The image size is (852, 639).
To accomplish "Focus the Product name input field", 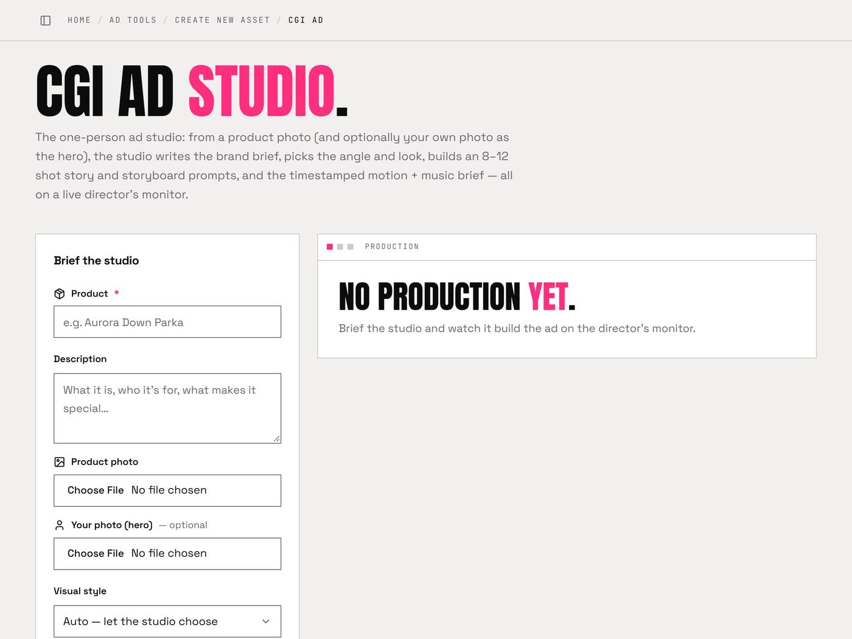I will tap(167, 322).
